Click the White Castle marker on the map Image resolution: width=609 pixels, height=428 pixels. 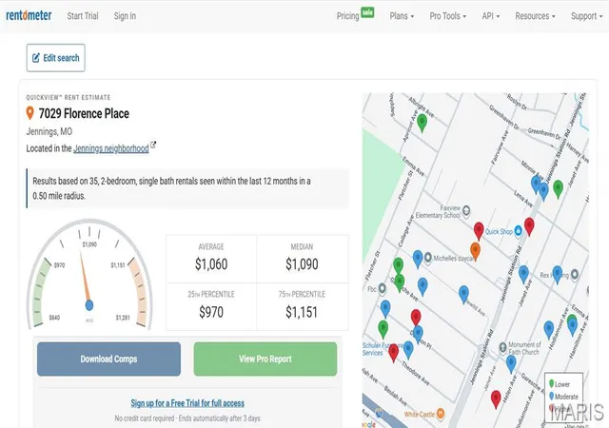click(x=441, y=414)
